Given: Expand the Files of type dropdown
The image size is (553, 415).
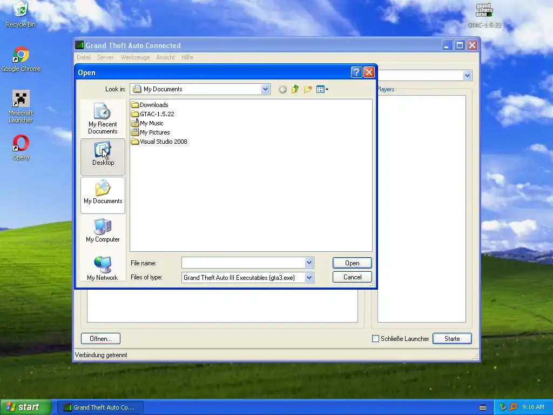Looking at the screenshot, I should 309,277.
